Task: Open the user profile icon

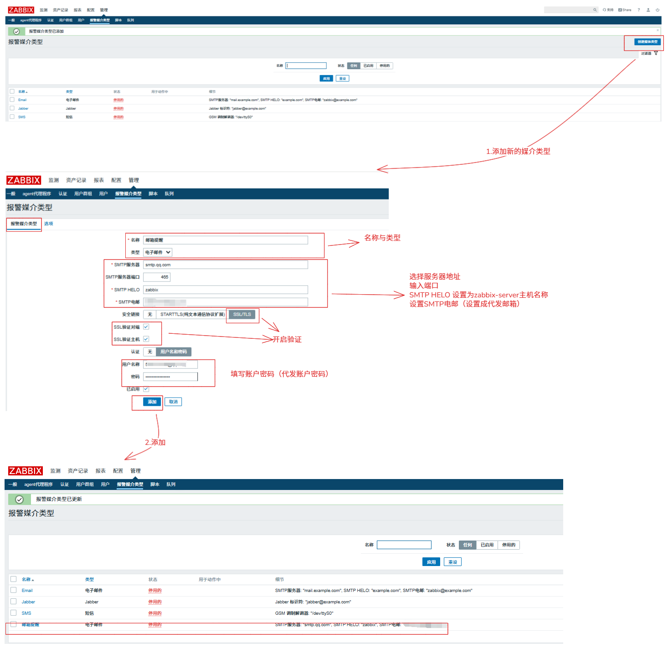Action: pos(648,10)
